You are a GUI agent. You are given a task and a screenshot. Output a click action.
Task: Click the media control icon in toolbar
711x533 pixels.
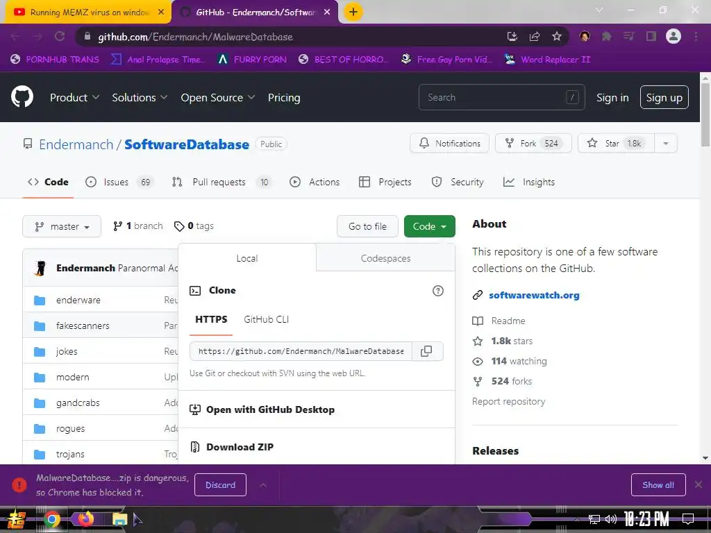click(x=629, y=37)
